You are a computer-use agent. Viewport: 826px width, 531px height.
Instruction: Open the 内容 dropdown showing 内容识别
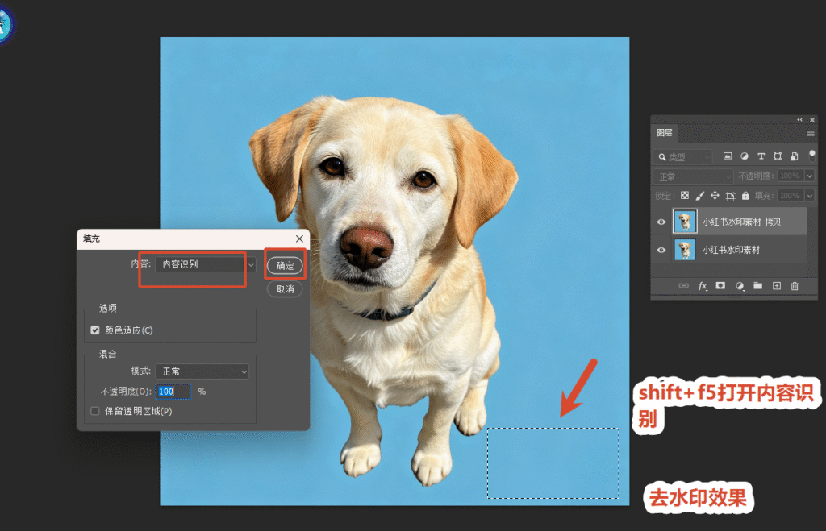[206, 264]
